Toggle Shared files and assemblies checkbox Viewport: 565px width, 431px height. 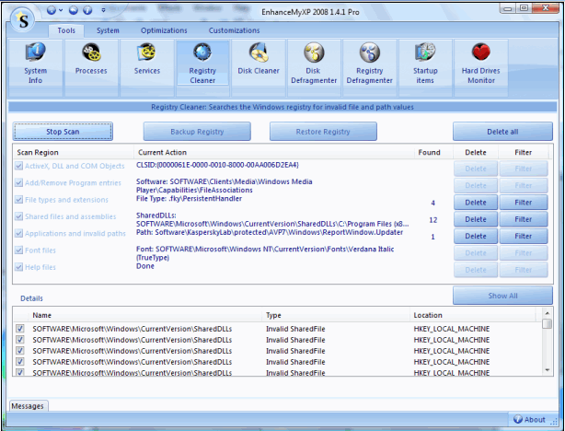pos(18,216)
